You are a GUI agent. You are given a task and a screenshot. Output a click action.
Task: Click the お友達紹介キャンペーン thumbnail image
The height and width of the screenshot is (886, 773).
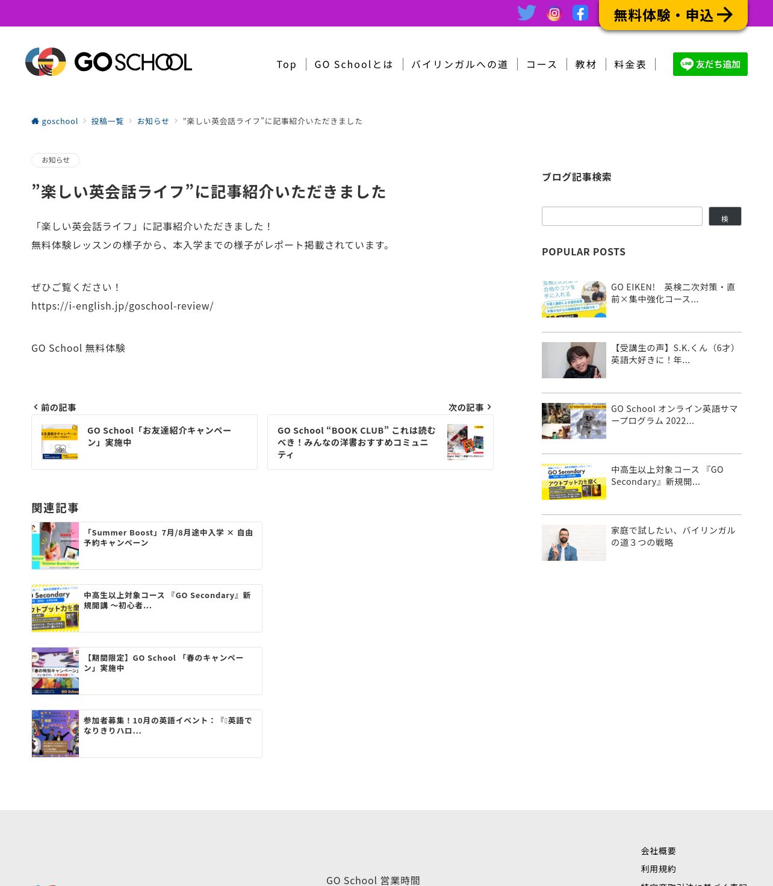coord(60,442)
